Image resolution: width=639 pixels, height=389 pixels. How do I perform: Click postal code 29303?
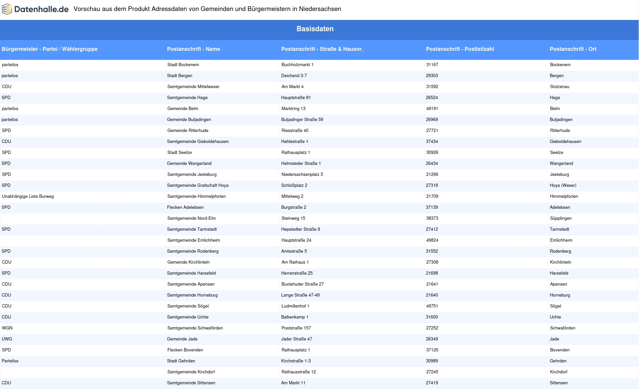click(432, 76)
